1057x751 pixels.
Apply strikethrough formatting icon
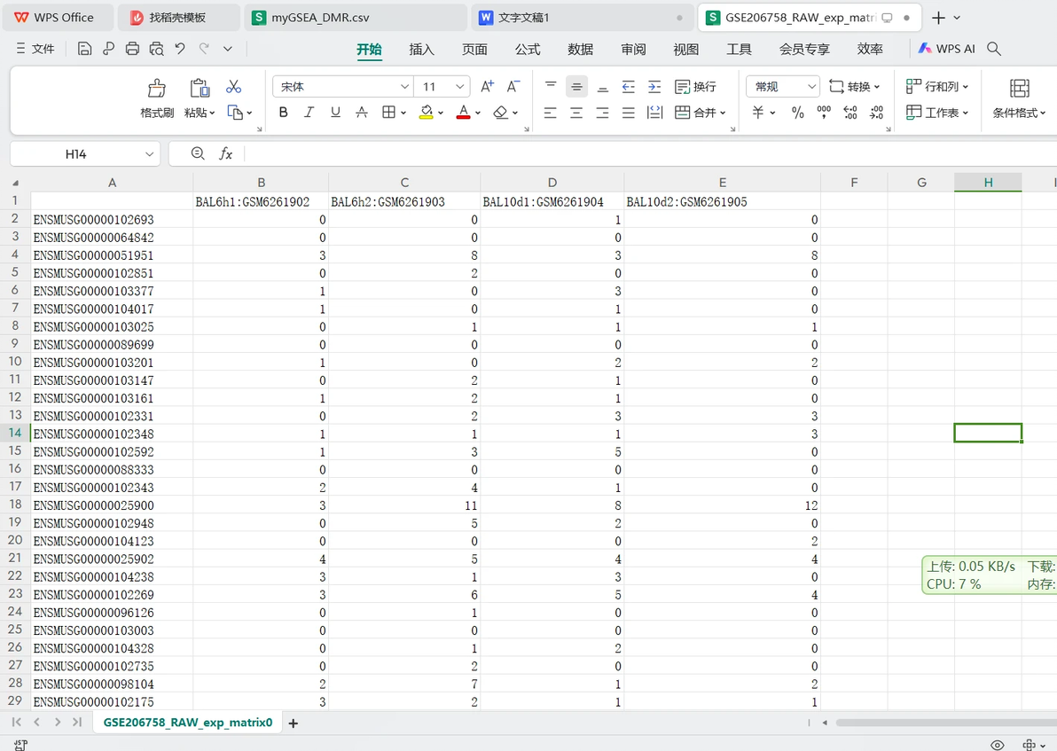[x=362, y=113]
